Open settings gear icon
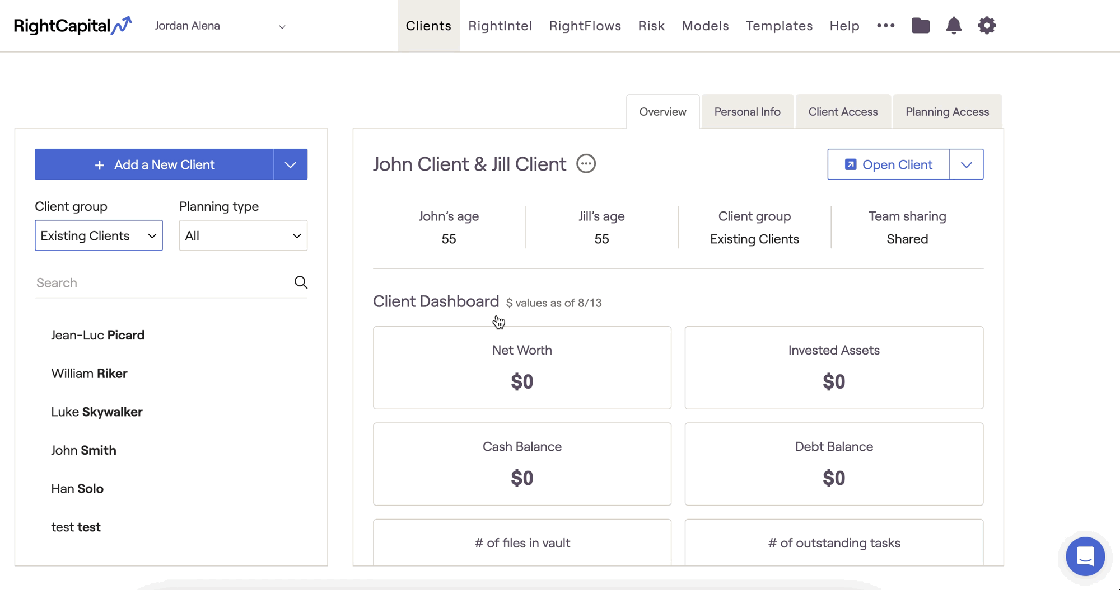The width and height of the screenshot is (1120, 590). tap(987, 26)
